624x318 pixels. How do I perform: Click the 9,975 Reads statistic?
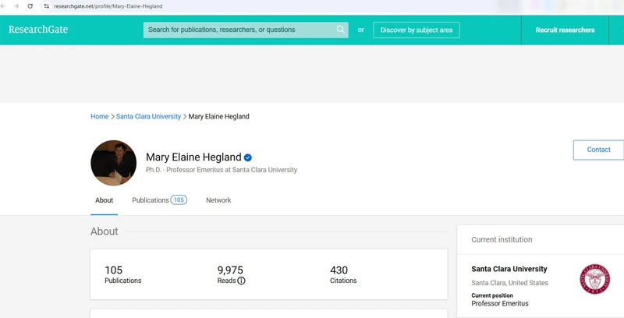(231, 274)
